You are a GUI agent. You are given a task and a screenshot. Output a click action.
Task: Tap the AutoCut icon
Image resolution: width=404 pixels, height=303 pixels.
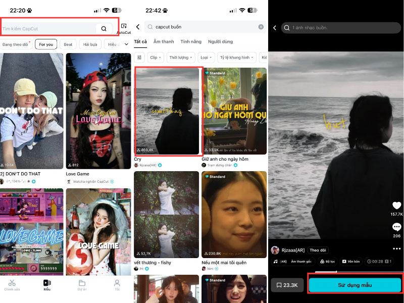(124, 27)
